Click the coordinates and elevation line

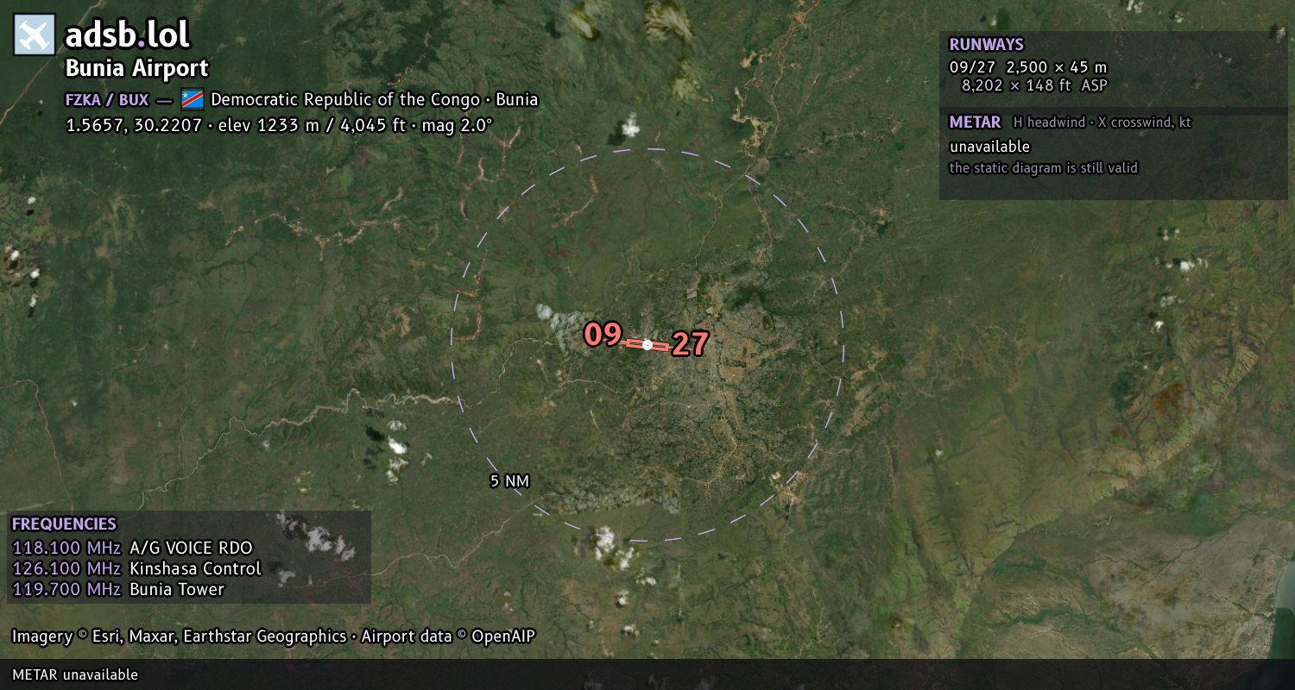click(279, 125)
